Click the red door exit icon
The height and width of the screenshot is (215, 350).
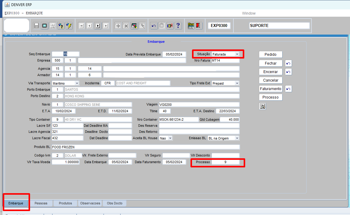coord(198,26)
